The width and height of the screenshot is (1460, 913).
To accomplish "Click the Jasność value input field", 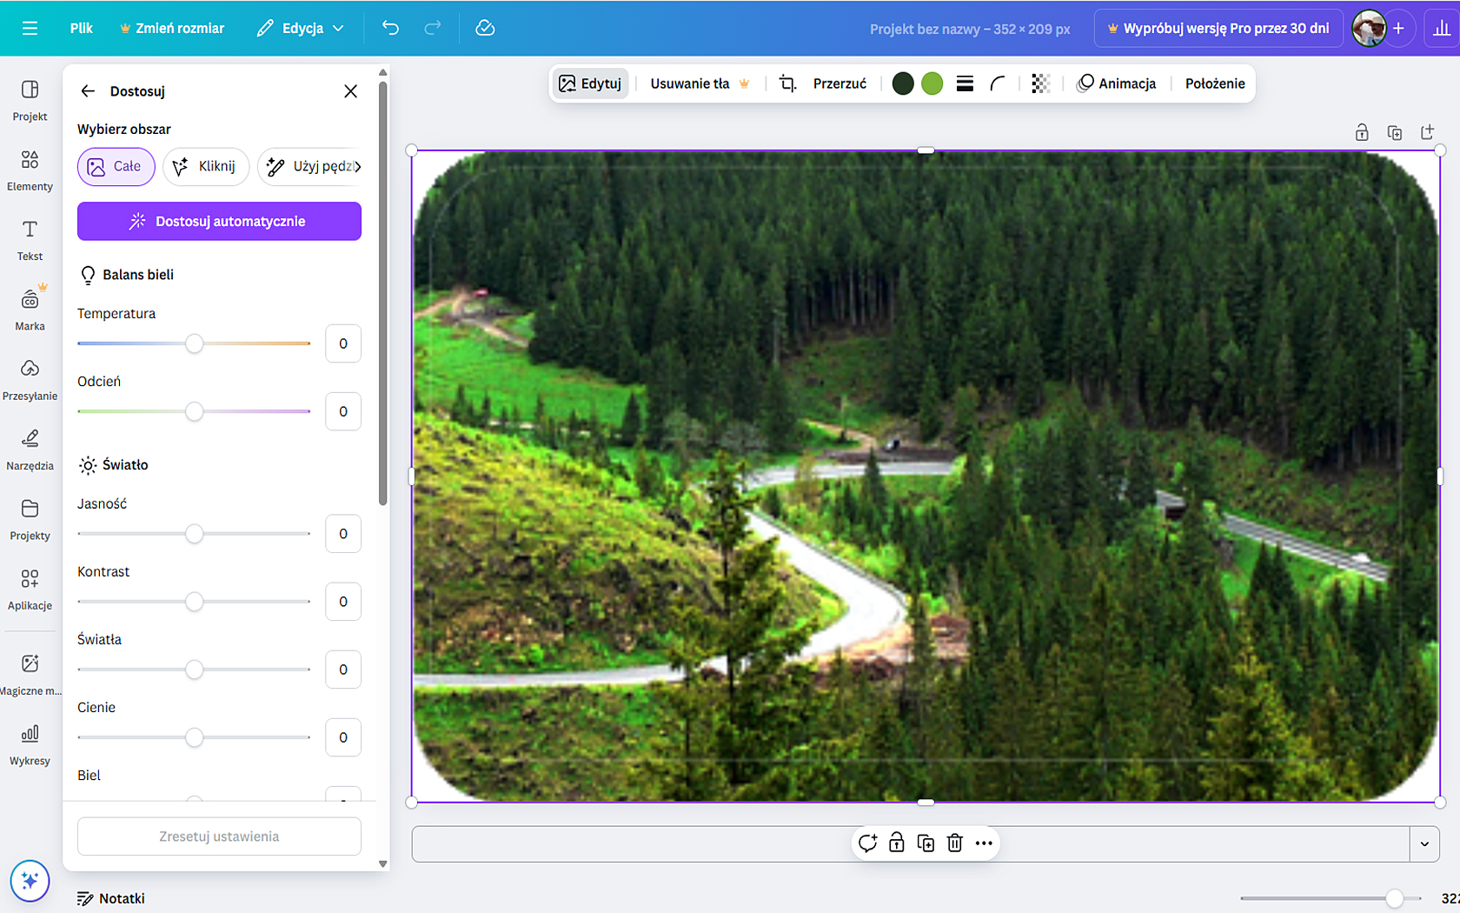I will pos(343,533).
